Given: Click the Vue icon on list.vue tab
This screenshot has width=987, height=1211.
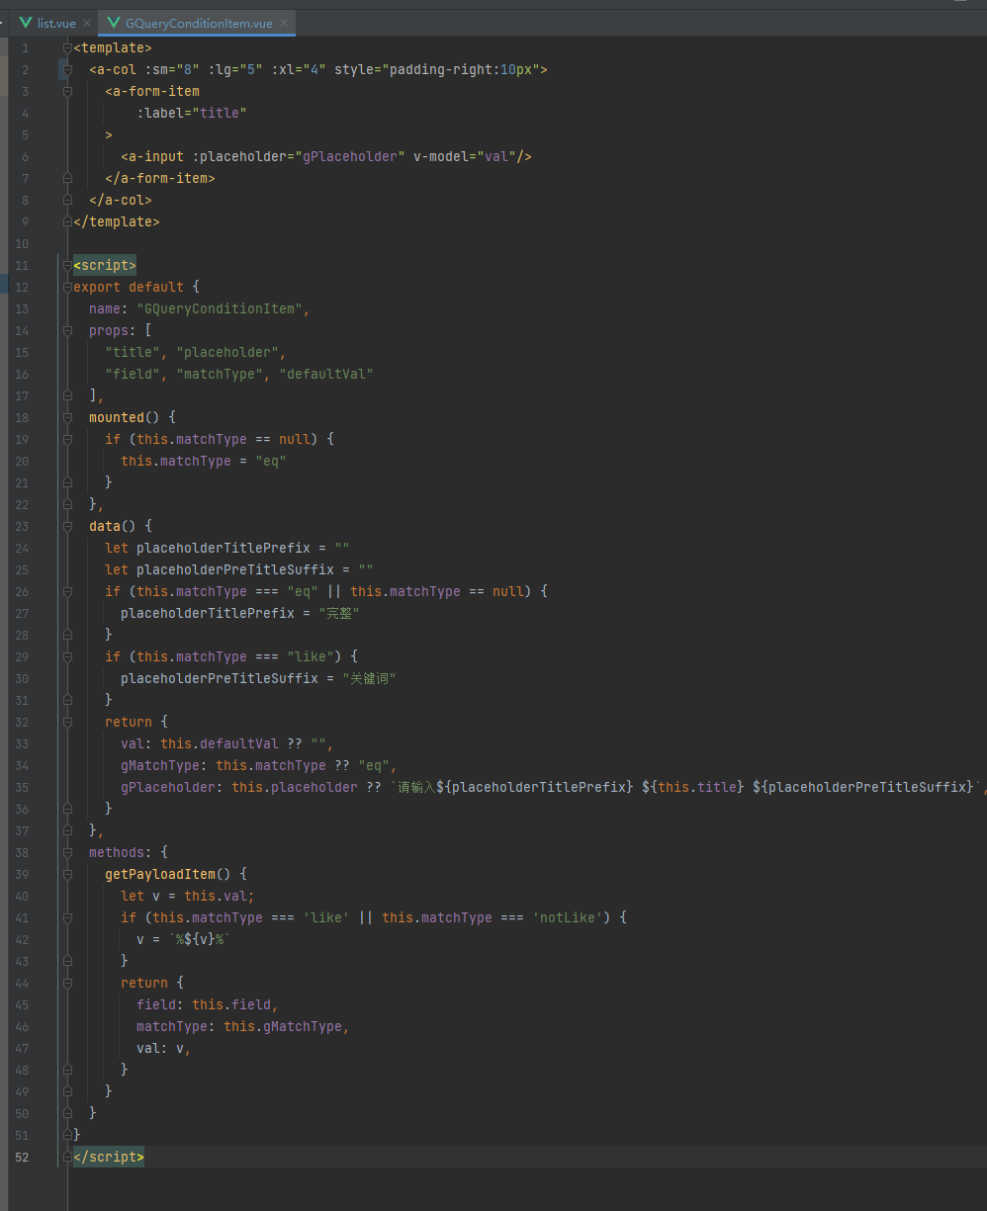Looking at the screenshot, I should click(26, 24).
